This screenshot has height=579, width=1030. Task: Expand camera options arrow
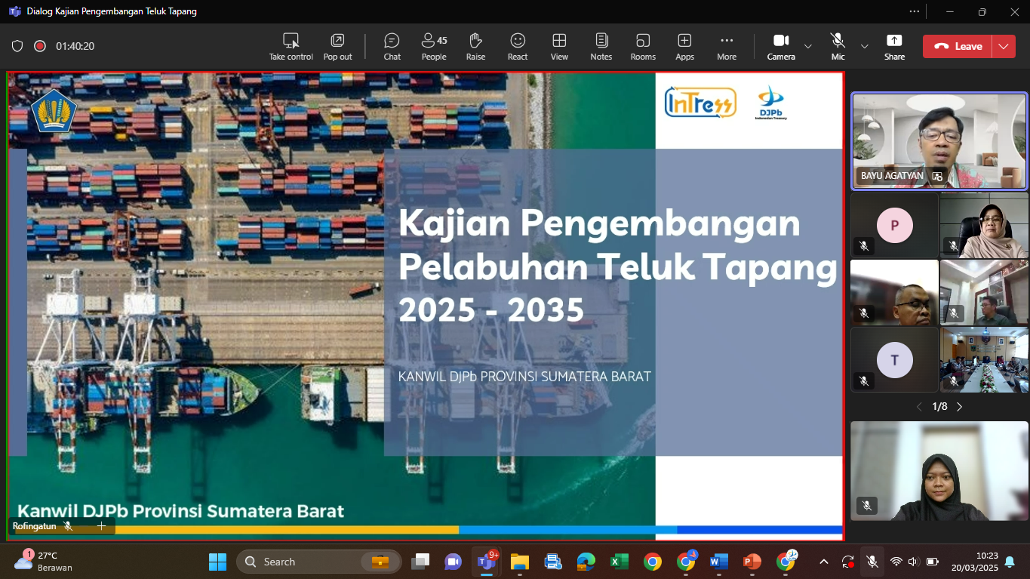(808, 46)
